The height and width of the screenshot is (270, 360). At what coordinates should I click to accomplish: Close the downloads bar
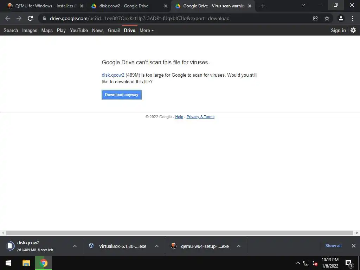(354, 246)
